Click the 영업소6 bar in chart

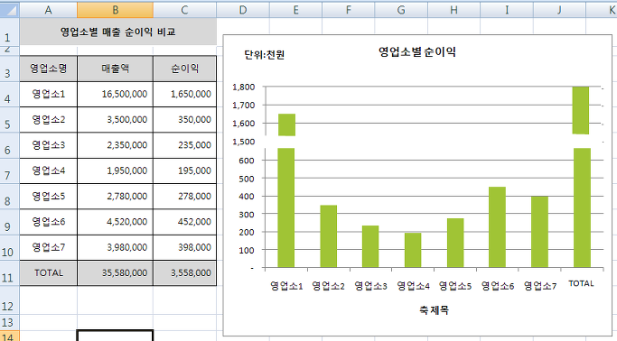coord(498,227)
